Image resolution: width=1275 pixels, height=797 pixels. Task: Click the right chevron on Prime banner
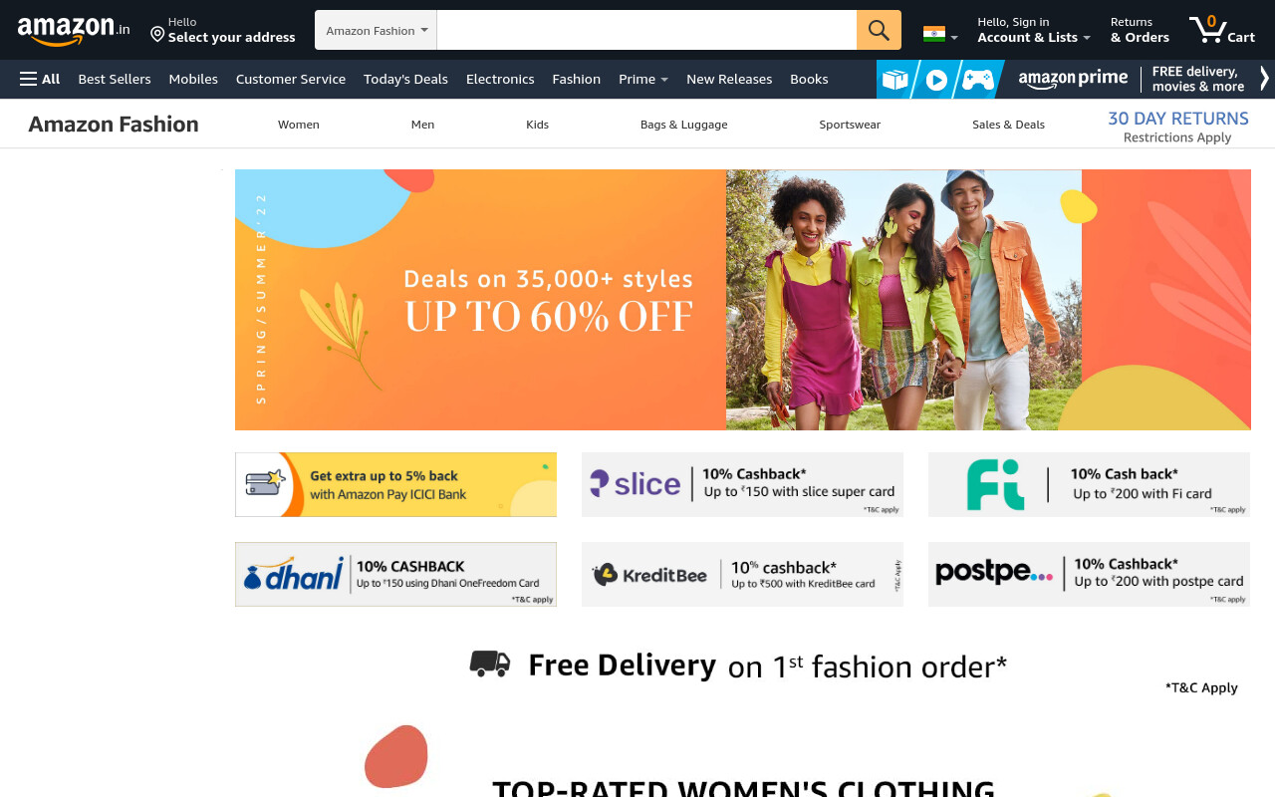(x=1264, y=79)
